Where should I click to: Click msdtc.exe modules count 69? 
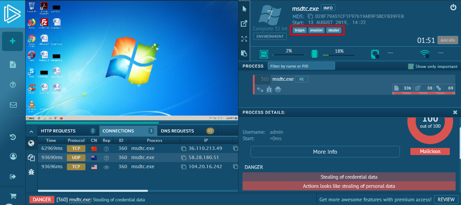[x=445, y=88]
